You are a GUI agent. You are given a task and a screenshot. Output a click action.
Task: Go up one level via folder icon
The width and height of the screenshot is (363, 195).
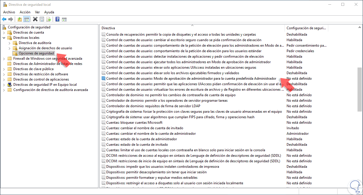pyautogui.click(x=20, y=19)
